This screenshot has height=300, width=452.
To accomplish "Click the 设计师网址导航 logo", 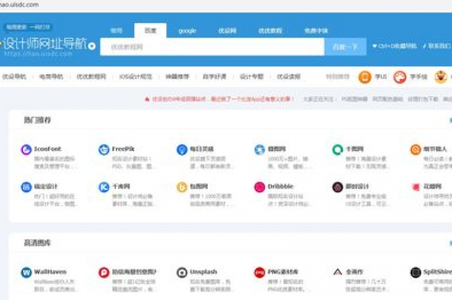I will [44, 44].
